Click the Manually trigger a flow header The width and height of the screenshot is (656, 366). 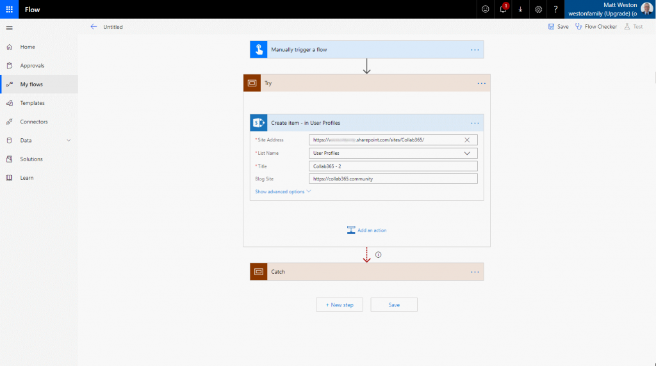pyautogui.click(x=367, y=50)
